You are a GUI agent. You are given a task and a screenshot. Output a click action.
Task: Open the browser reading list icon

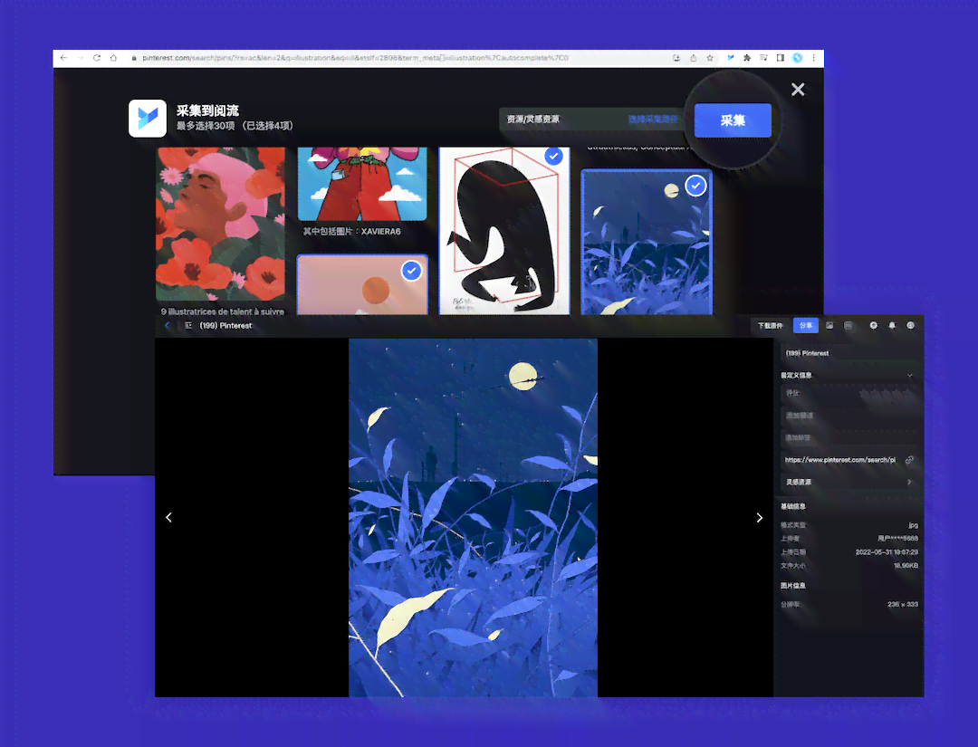(x=763, y=58)
